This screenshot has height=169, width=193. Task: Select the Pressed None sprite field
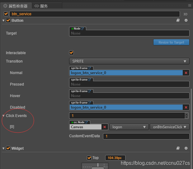[x=129, y=84]
